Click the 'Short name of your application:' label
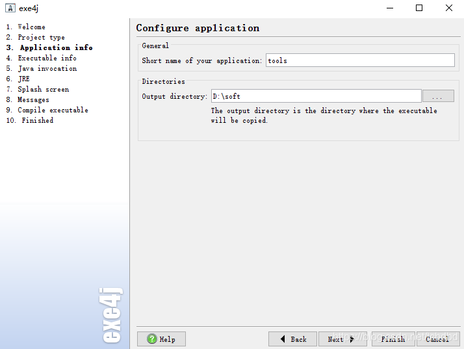 (202, 60)
